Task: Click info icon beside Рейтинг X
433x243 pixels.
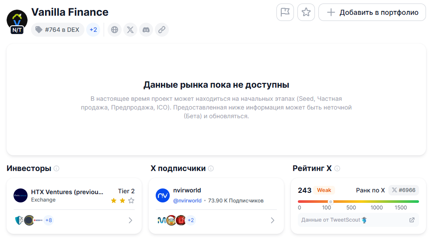Action: [x=337, y=168]
